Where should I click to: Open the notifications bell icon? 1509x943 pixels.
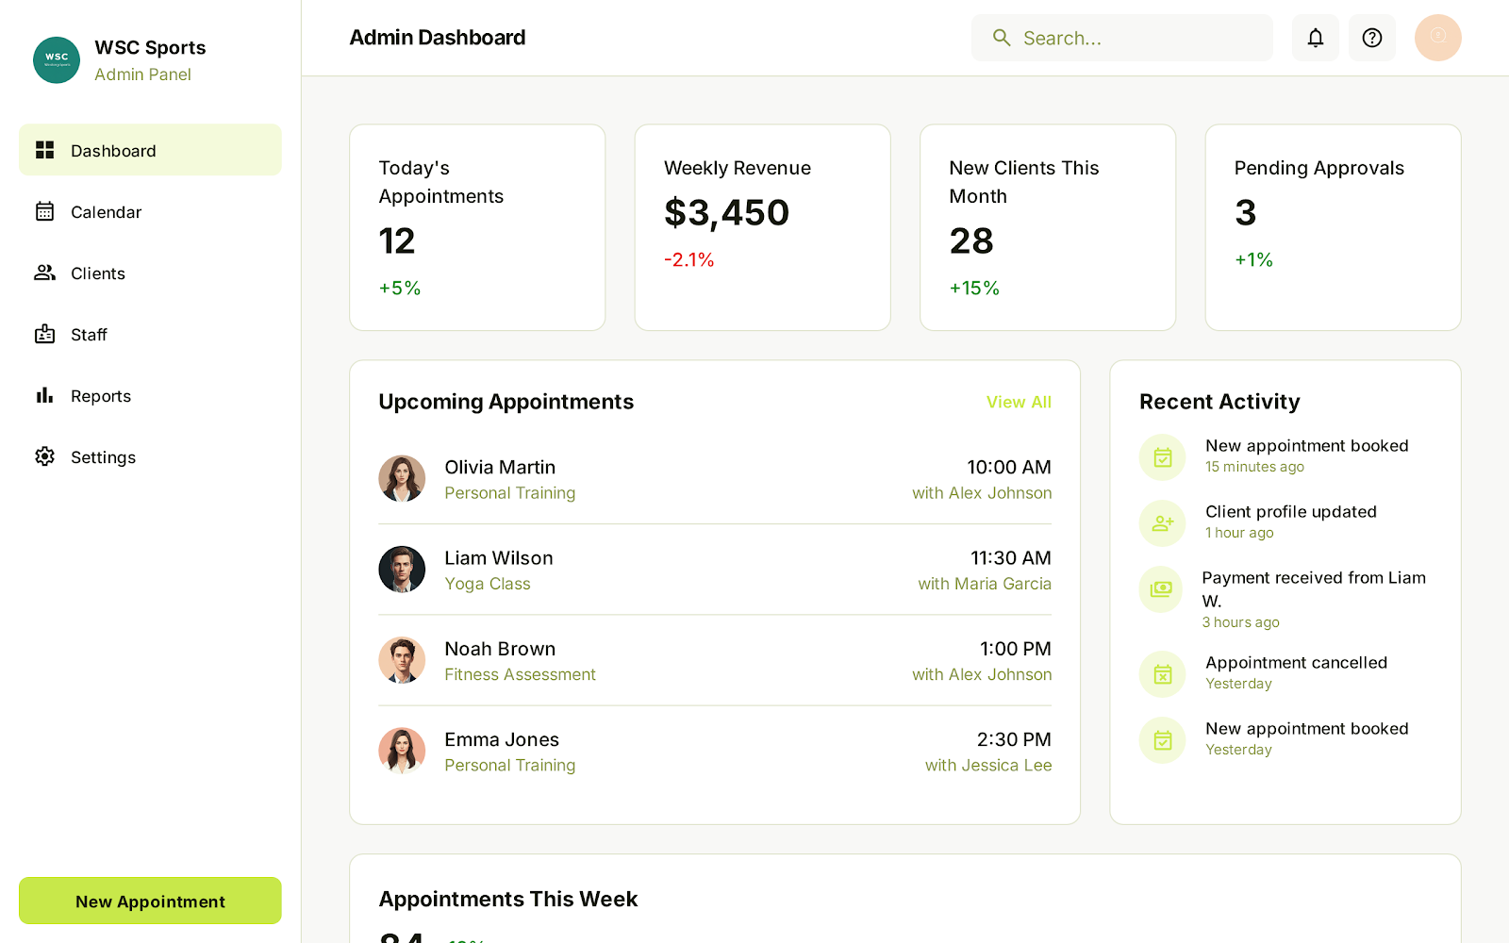click(x=1315, y=38)
